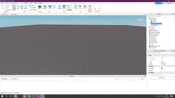Screen dimensions: 175x98
Task: Click Cut in the Clipboard group
Action: tap(7, 8)
